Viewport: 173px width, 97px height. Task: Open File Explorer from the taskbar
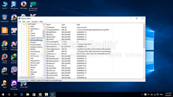point(28,95)
